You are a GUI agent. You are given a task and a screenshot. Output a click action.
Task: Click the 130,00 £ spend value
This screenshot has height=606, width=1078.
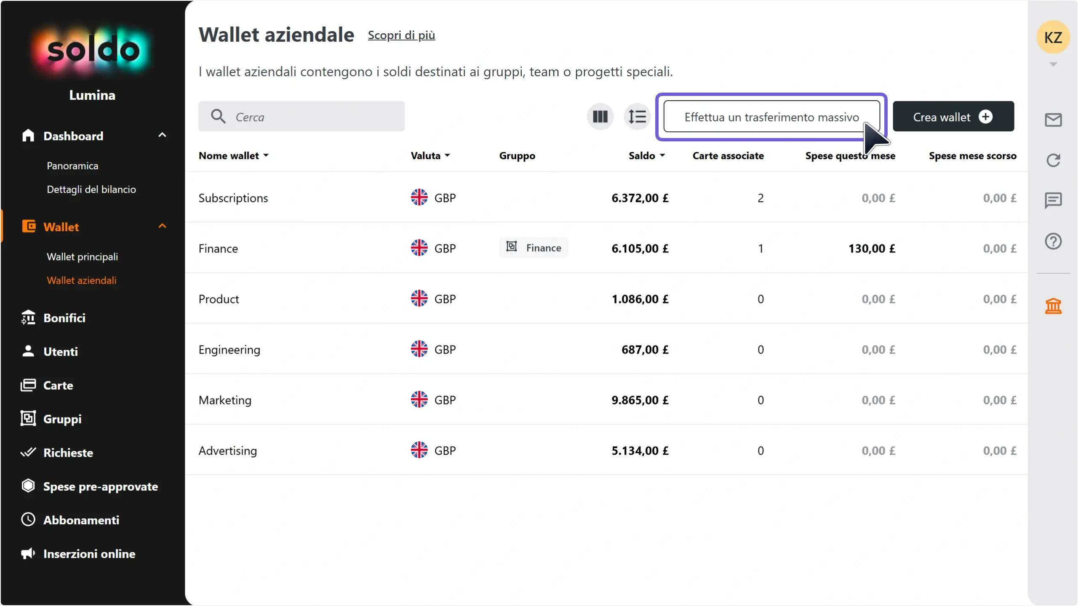(872, 248)
